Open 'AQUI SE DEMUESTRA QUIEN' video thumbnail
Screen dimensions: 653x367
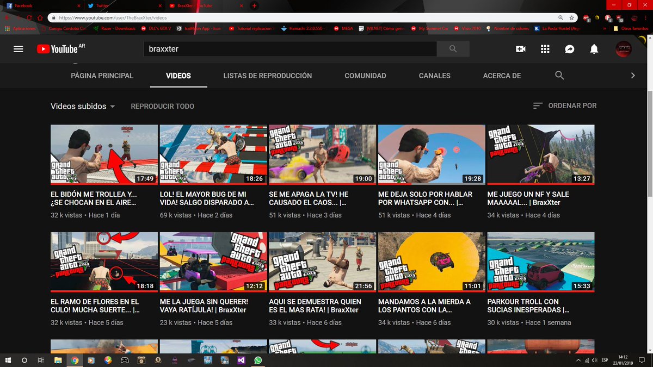point(323,262)
